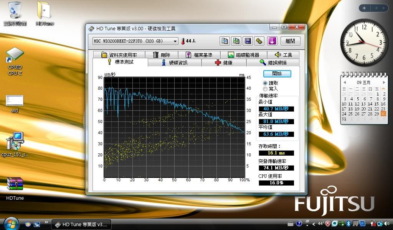Screen dimensions: 393x230
Task: Click the minimum value 40.7 MB/秒
Action: click(276, 109)
